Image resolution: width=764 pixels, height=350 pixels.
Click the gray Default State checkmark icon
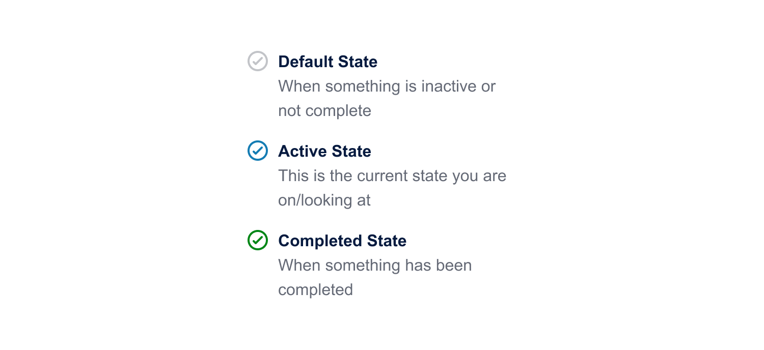tap(258, 61)
